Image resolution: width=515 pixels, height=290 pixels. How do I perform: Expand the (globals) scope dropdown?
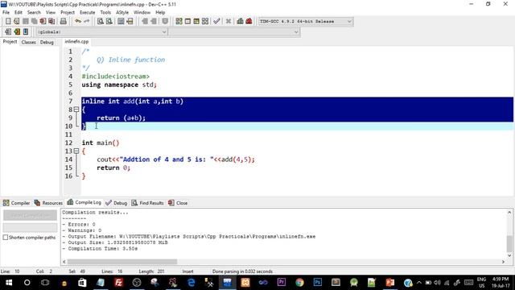[x=102, y=32]
